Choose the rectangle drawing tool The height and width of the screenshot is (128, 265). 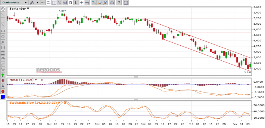tap(3, 31)
